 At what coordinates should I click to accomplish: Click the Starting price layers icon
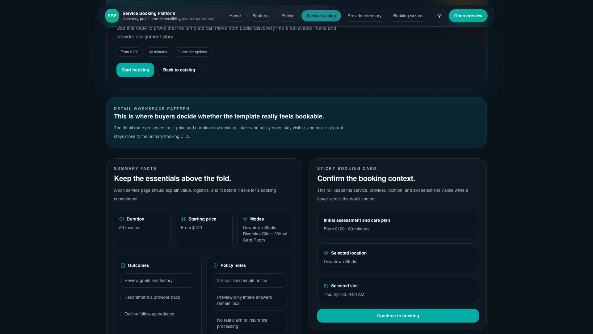click(183, 219)
